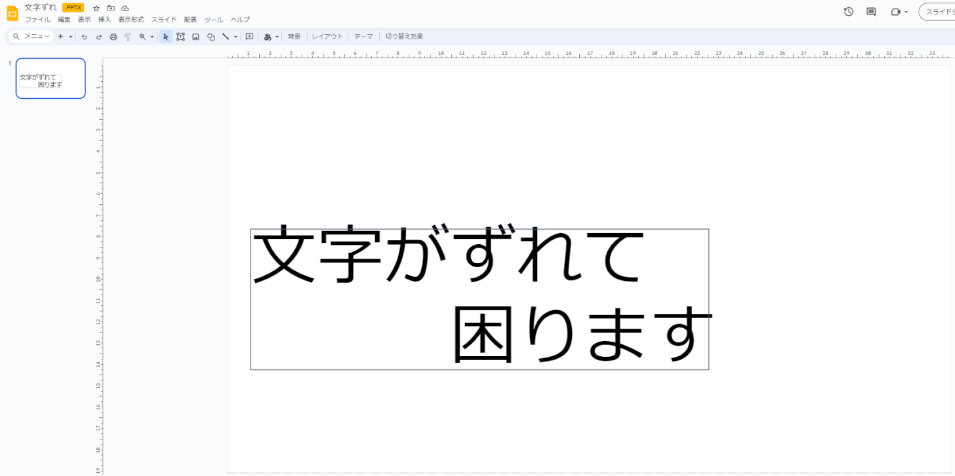The height and width of the screenshot is (476, 955).
Task: Open the ツール menu
Action: click(x=213, y=20)
